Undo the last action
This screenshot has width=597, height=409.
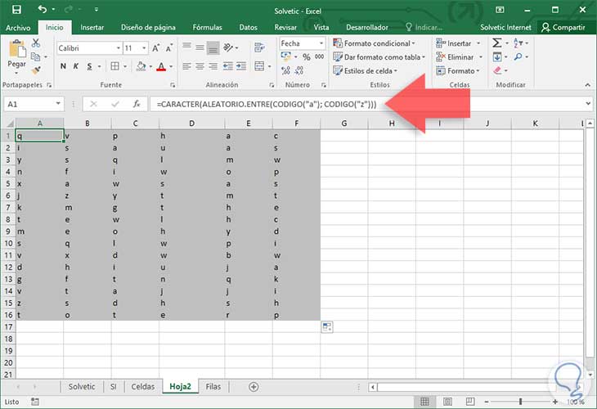43,9
